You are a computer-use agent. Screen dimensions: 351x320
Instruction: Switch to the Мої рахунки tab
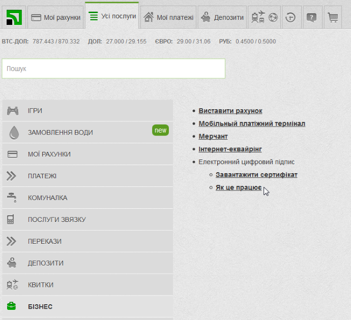click(56, 18)
